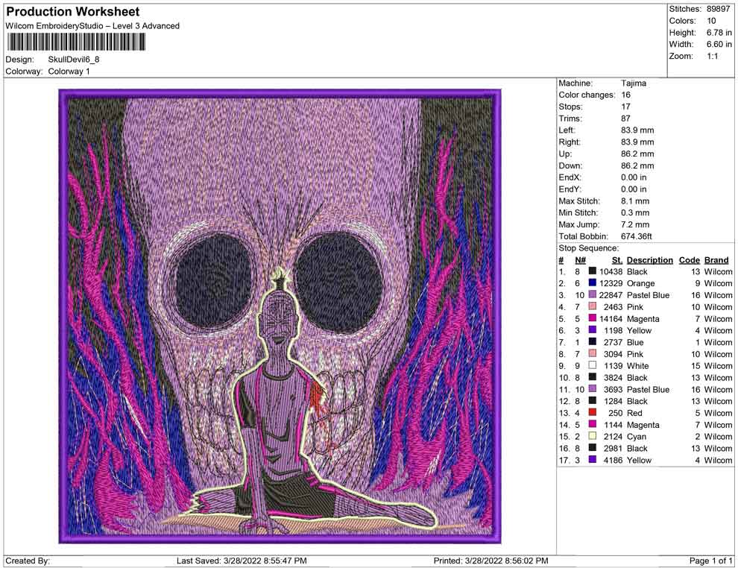Viewport: 738px width, 568px height.
Task: Select the Magenta swatch in stop 5
Action: pos(592,319)
